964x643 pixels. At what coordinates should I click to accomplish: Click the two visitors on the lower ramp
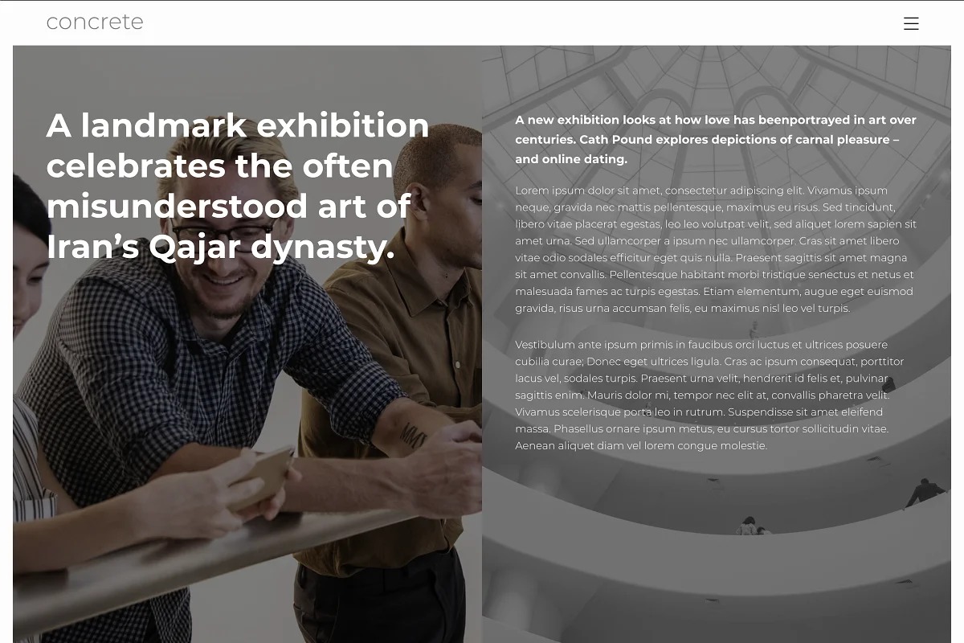click(754, 526)
